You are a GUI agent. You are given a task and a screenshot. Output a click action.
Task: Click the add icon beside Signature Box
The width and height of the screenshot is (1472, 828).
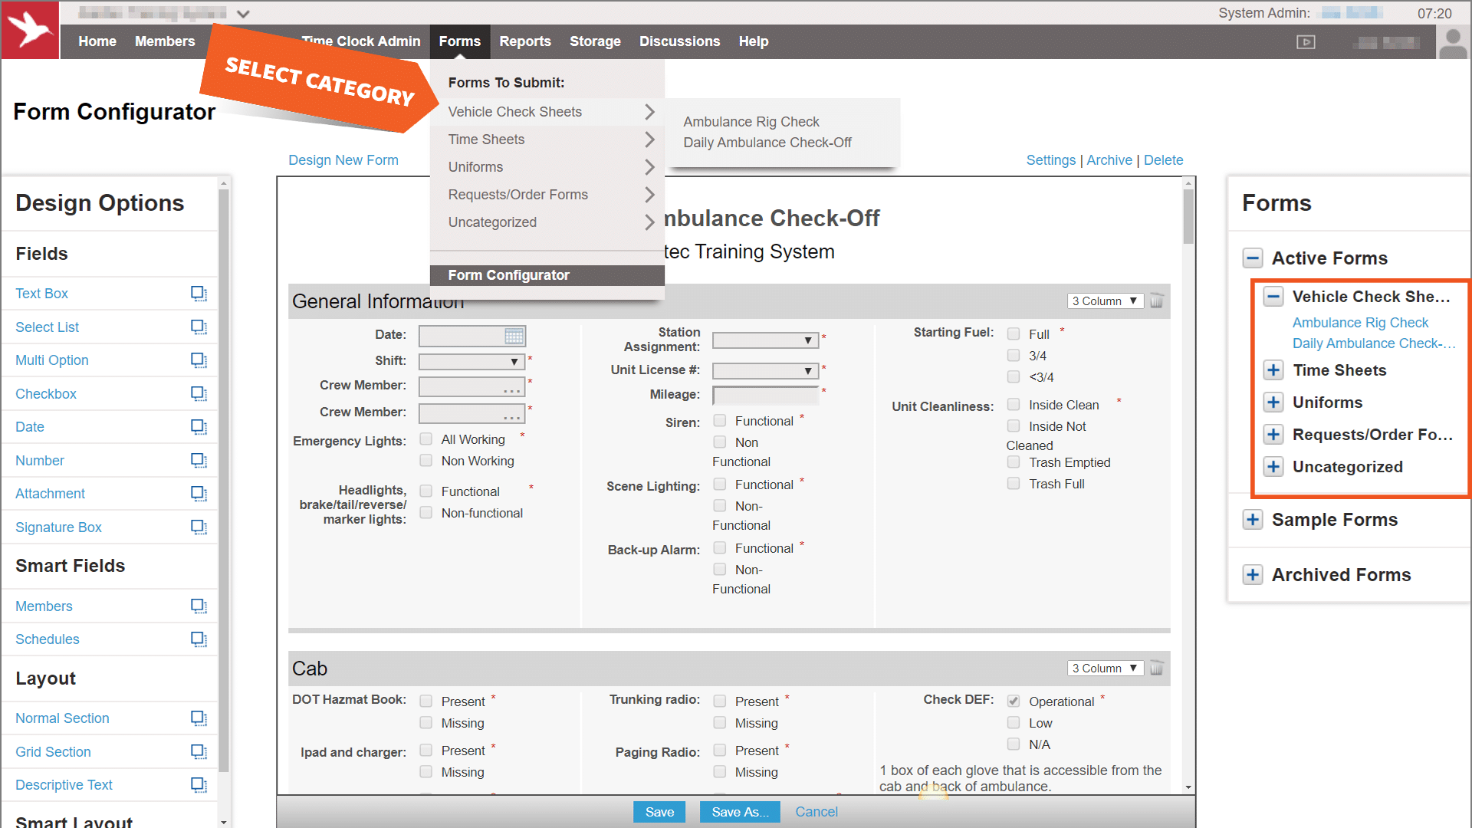pyautogui.click(x=199, y=527)
